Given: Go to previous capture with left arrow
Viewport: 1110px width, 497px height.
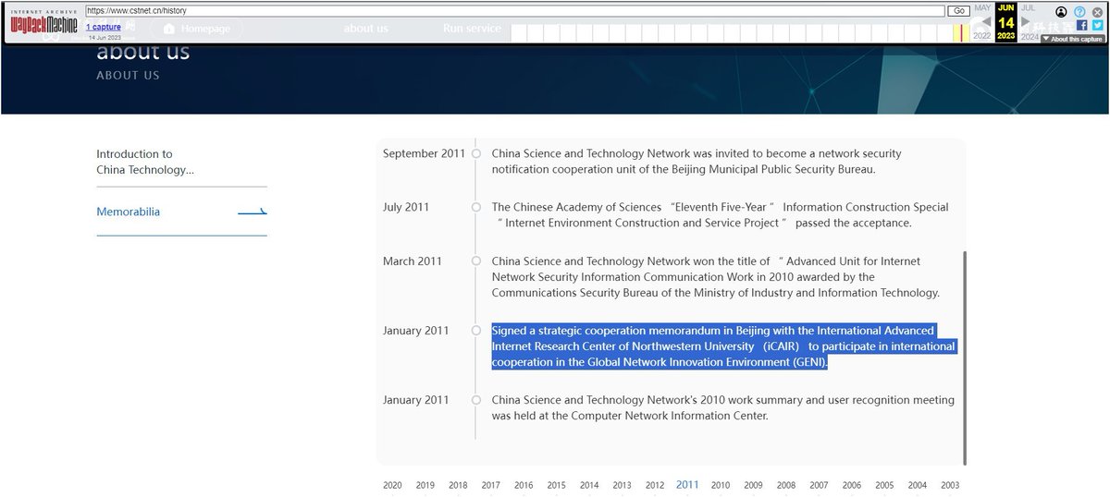Looking at the screenshot, I should tap(985, 21).
